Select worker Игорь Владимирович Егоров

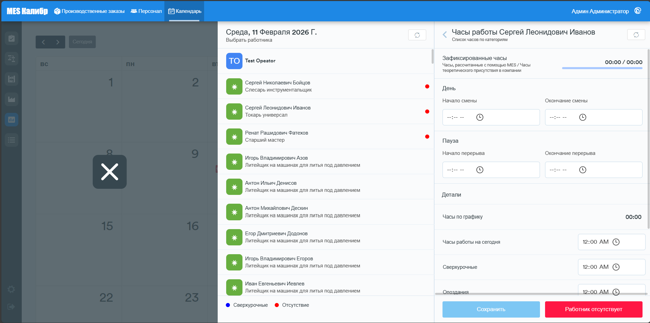point(325,262)
